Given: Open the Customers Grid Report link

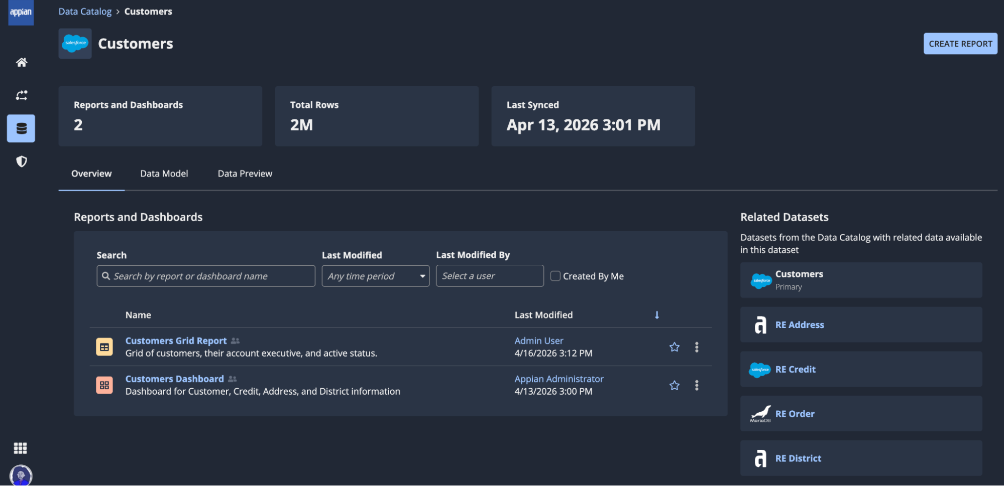Looking at the screenshot, I should [x=176, y=341].
